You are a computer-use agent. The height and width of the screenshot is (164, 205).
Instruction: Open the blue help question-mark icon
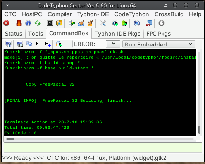point(28,23)
